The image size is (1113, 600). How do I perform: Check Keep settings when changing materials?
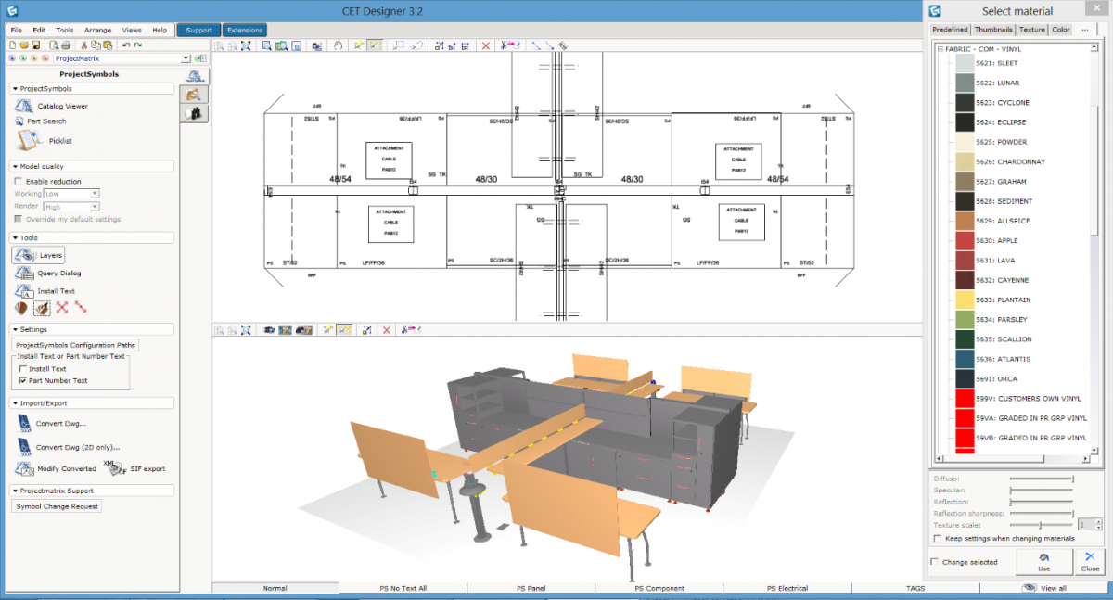(938, 538)
